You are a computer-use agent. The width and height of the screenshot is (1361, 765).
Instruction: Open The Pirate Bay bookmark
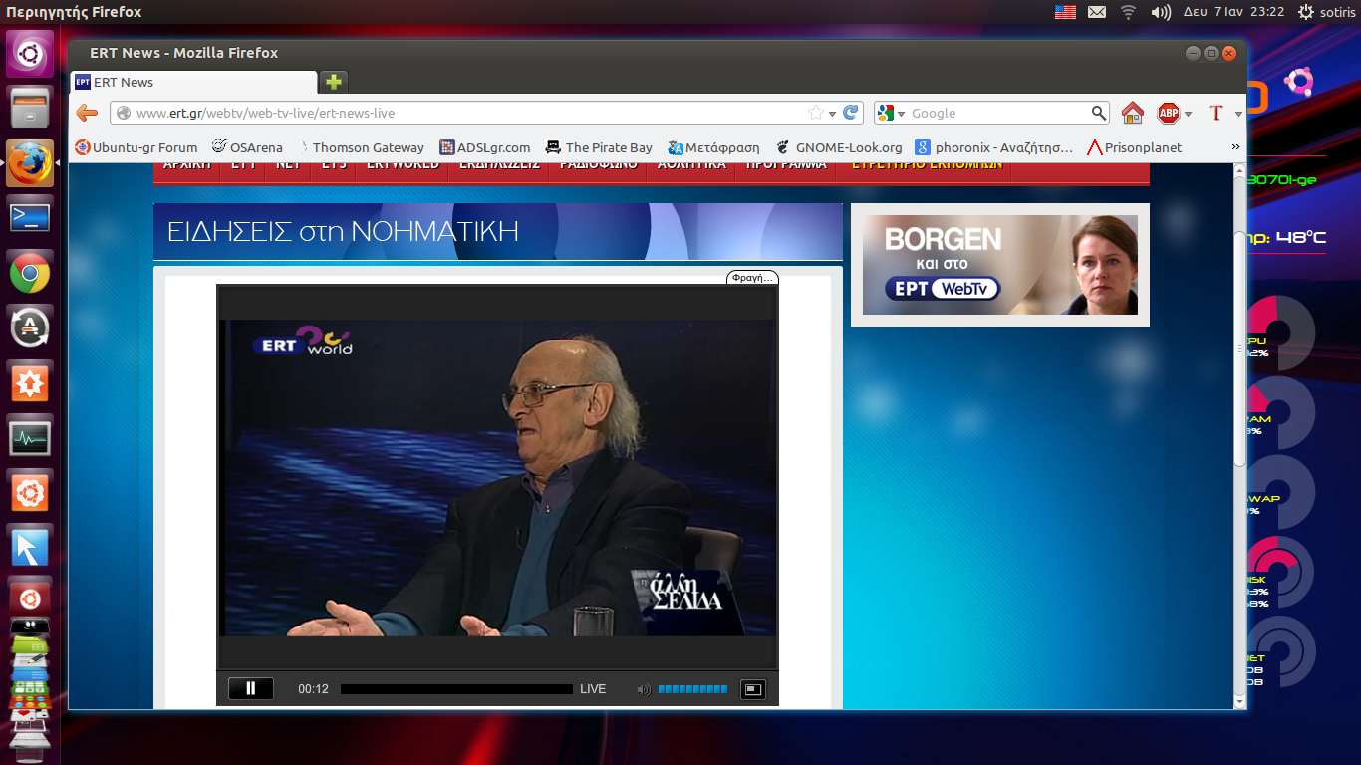click(x=599, y=147)
